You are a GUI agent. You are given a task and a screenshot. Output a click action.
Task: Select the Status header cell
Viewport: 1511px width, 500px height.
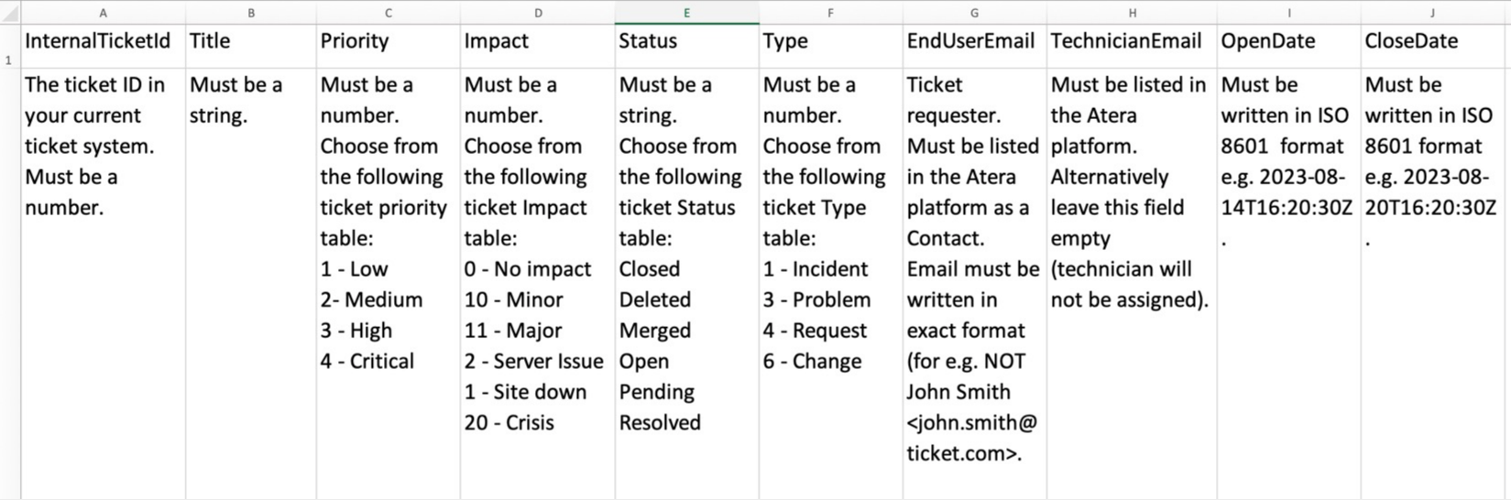pyautogui.click(x=687, y=46)
